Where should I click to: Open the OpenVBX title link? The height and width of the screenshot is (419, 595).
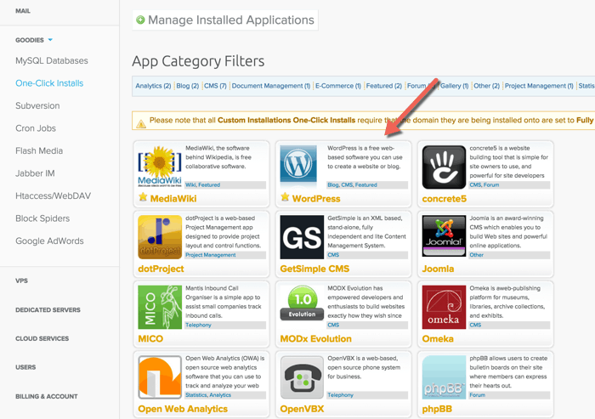point(302,409)
